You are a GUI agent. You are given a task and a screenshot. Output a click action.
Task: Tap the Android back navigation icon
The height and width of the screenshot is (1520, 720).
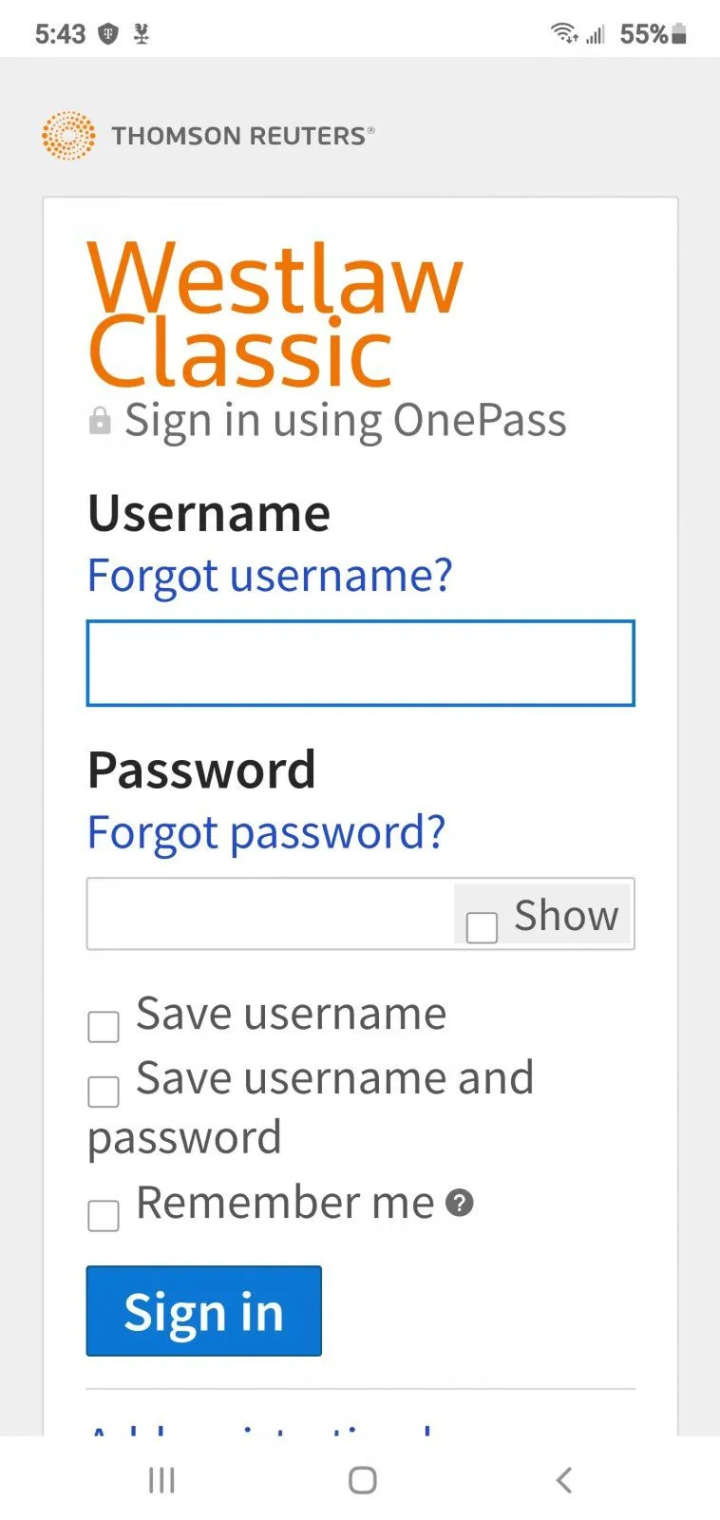[563, 1479]
